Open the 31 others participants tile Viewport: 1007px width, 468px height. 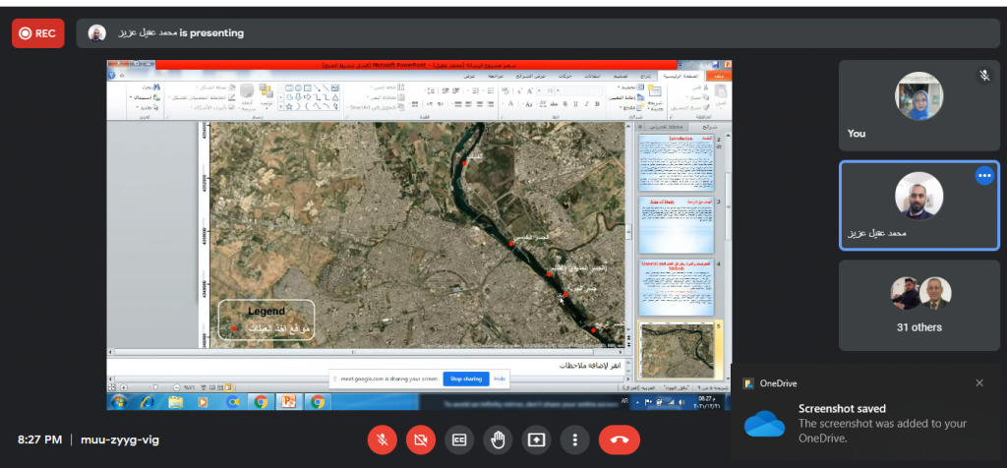[x=918, y=306]
